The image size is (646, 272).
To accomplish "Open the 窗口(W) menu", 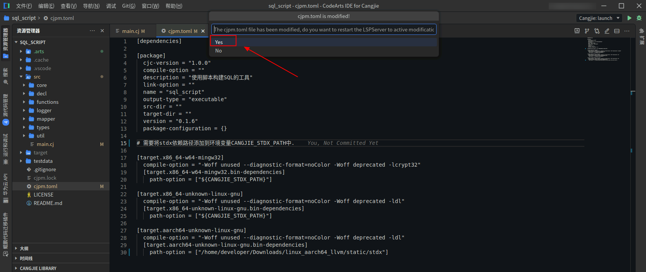I will click(x=150, y=6).
